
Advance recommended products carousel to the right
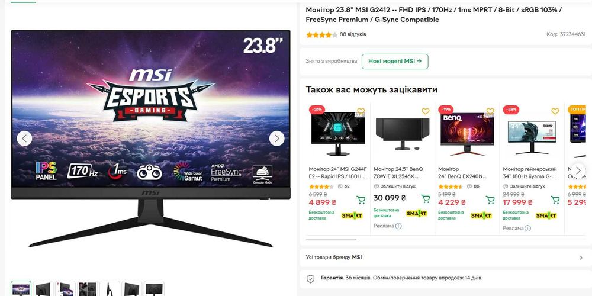(x=578, y=170)
